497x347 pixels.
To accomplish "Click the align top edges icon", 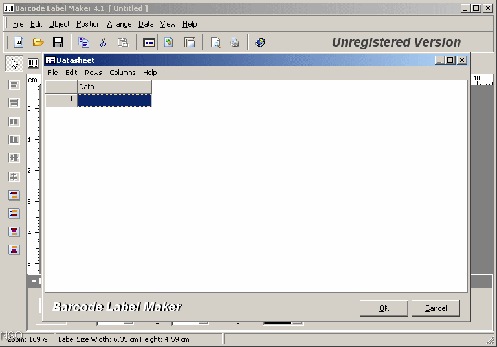I will [x=14, y=122].
